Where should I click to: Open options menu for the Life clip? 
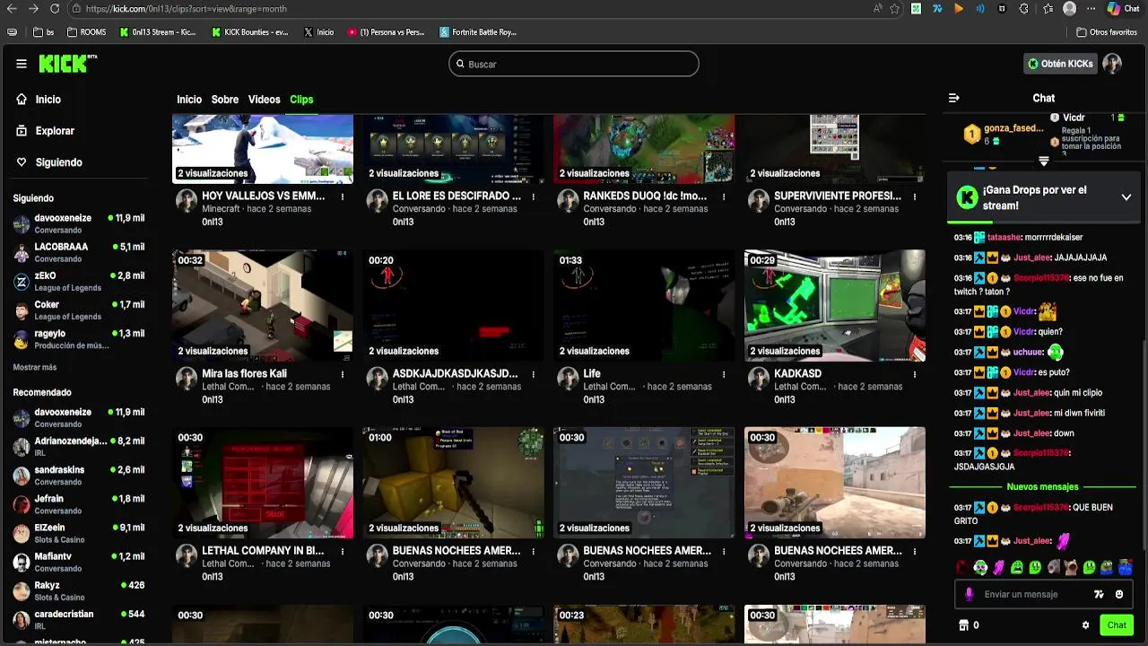click(724, 374)
